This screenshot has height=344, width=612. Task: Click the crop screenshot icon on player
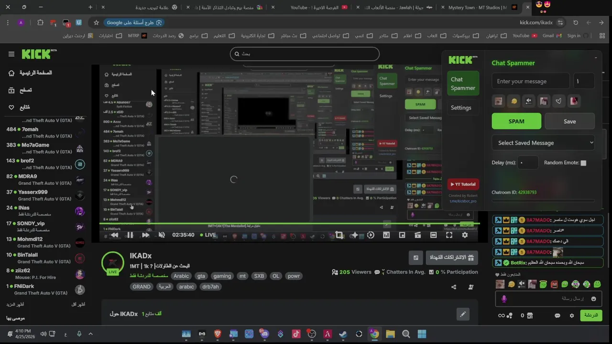(x=339, y=235)
